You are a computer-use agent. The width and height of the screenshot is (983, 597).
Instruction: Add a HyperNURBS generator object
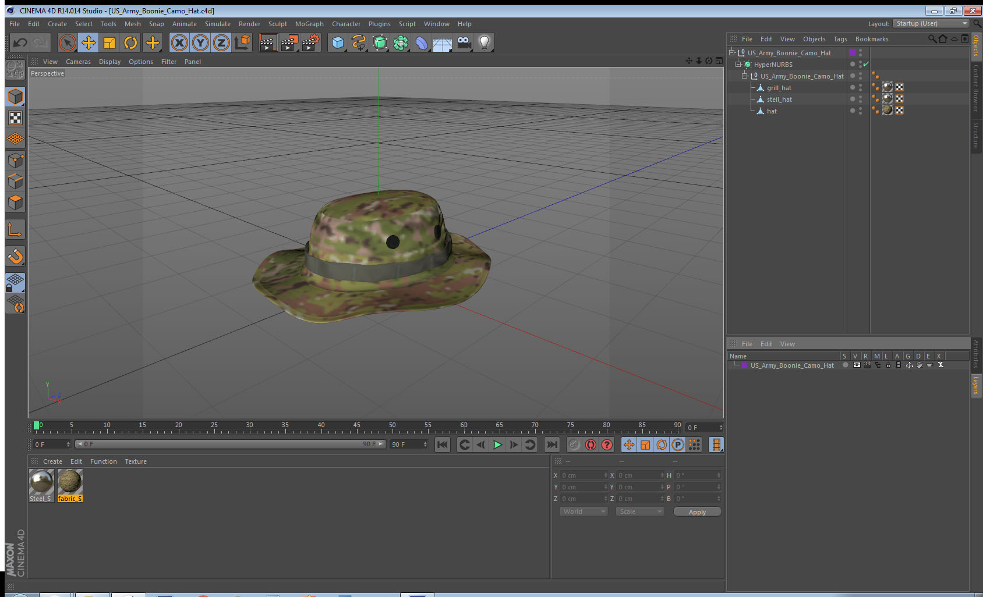[380, 42]
